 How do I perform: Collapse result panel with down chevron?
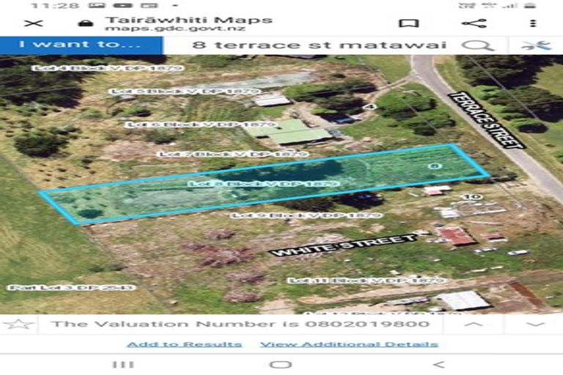pyautogui.click(x=535, y=324)
